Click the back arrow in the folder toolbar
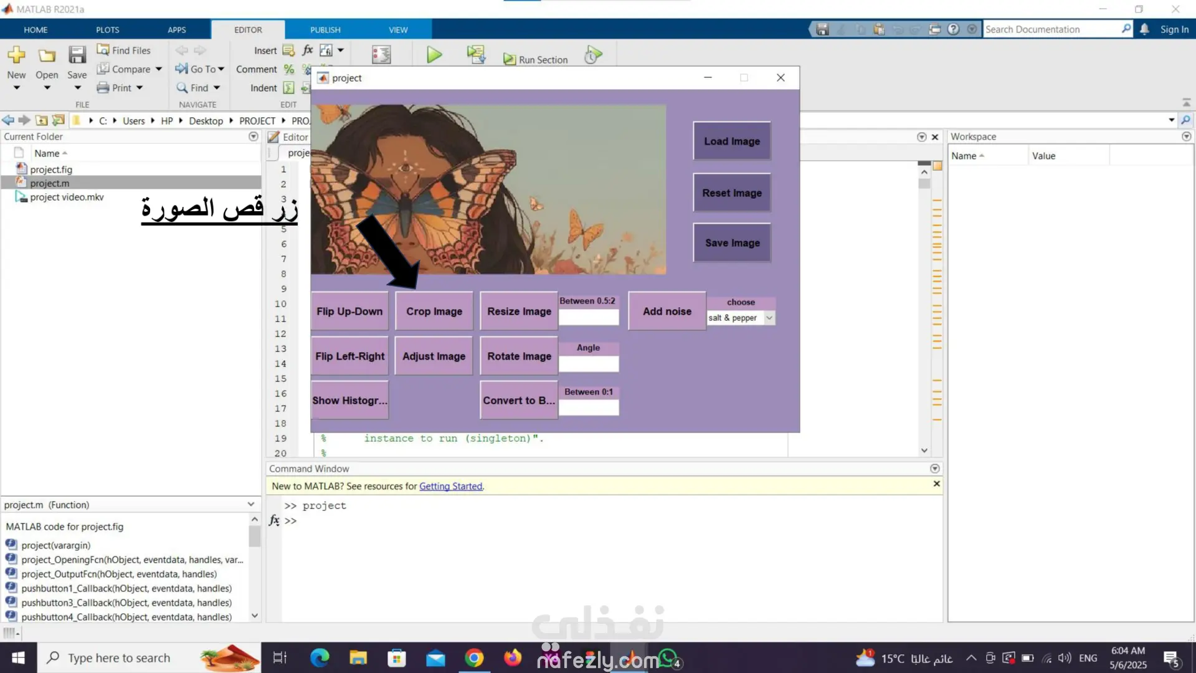1196x673 pixels. coord(8,120)
